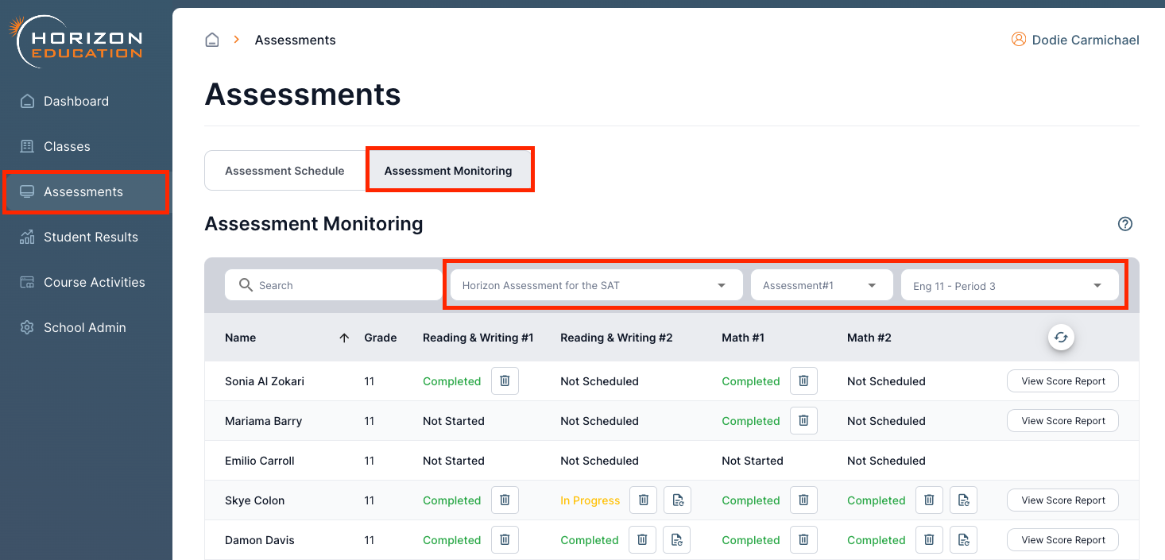Viewport: 1165px width, 560px height.
Task: Click trash icon for Mariama Barry's Math #1
Action: point(803,421)
